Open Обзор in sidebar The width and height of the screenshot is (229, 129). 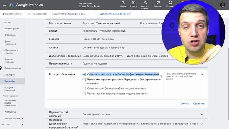click(7, 22)
